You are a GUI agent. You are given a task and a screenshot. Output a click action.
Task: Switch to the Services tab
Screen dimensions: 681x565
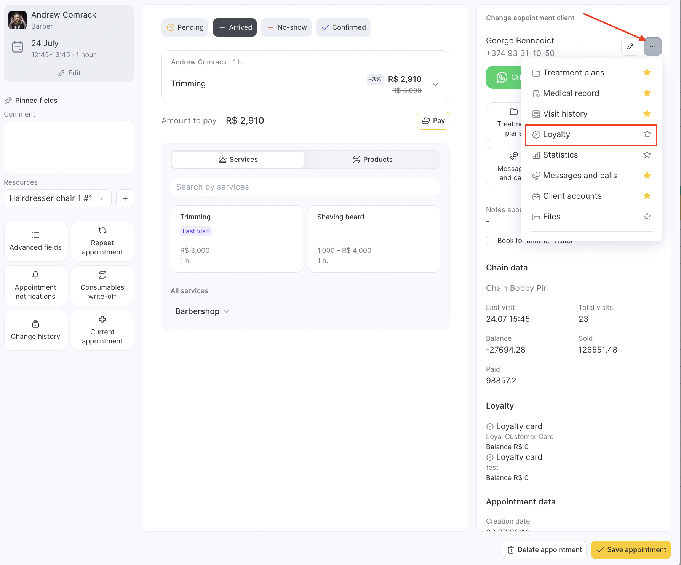pyautogui.click(x=238, y=160)
